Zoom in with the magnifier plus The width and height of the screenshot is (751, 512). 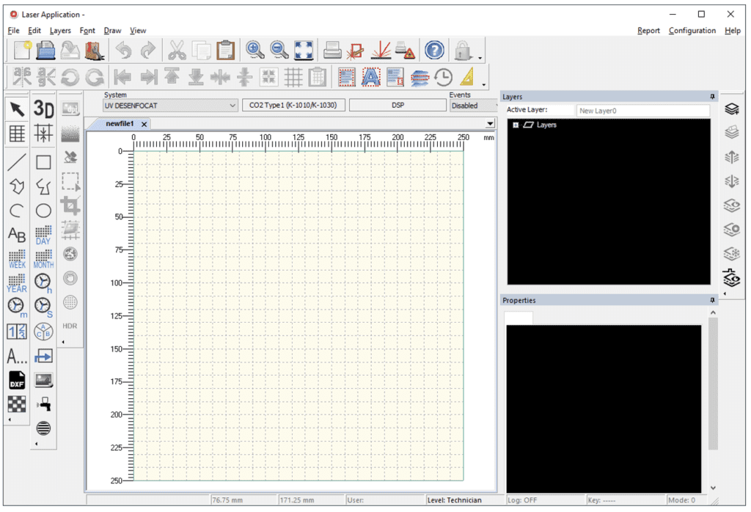(254, 50)
